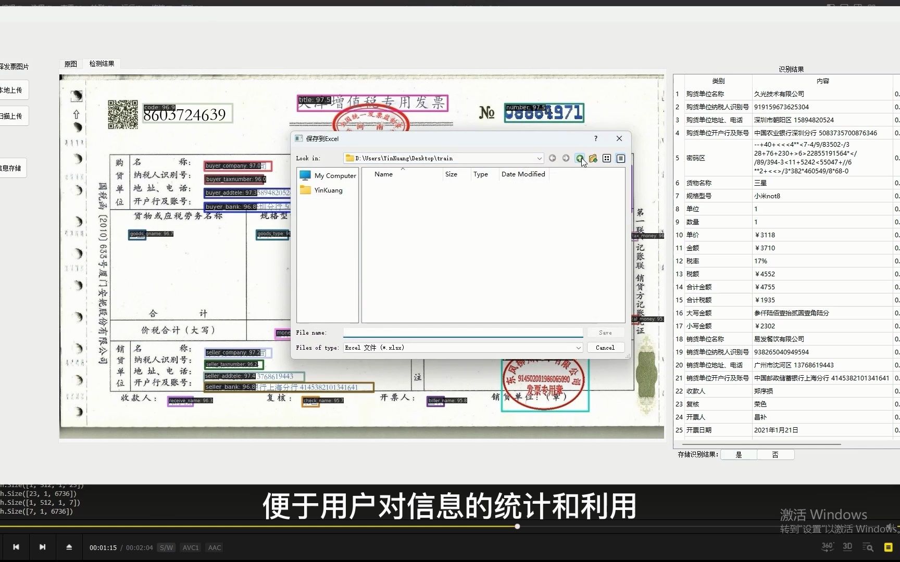
Task: Toggle 3D video mode
Action: pos(847,547)
